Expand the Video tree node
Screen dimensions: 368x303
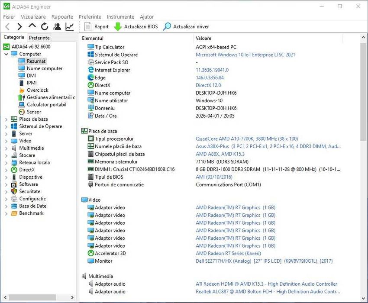coord(6,141)
